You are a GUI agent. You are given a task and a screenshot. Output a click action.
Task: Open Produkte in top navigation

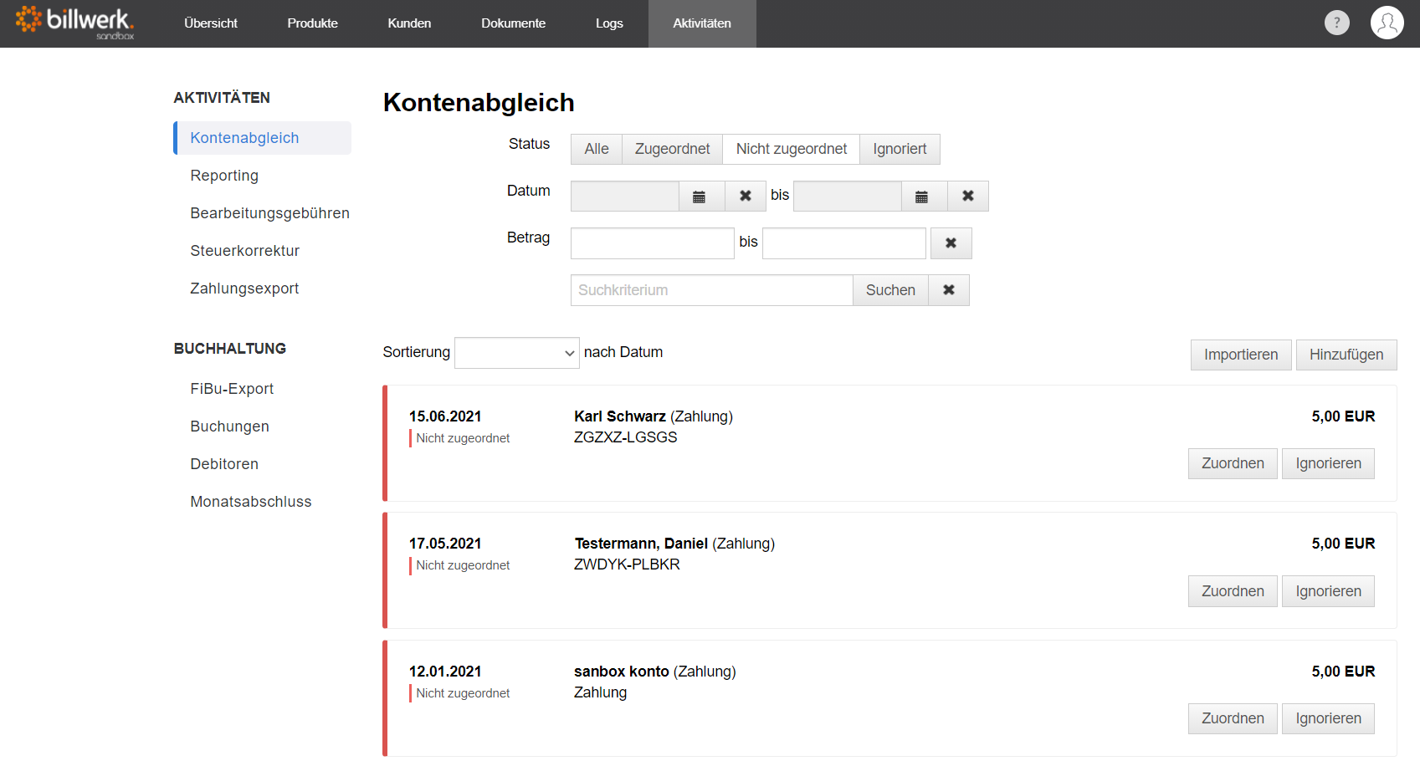[x=312, y=23]
